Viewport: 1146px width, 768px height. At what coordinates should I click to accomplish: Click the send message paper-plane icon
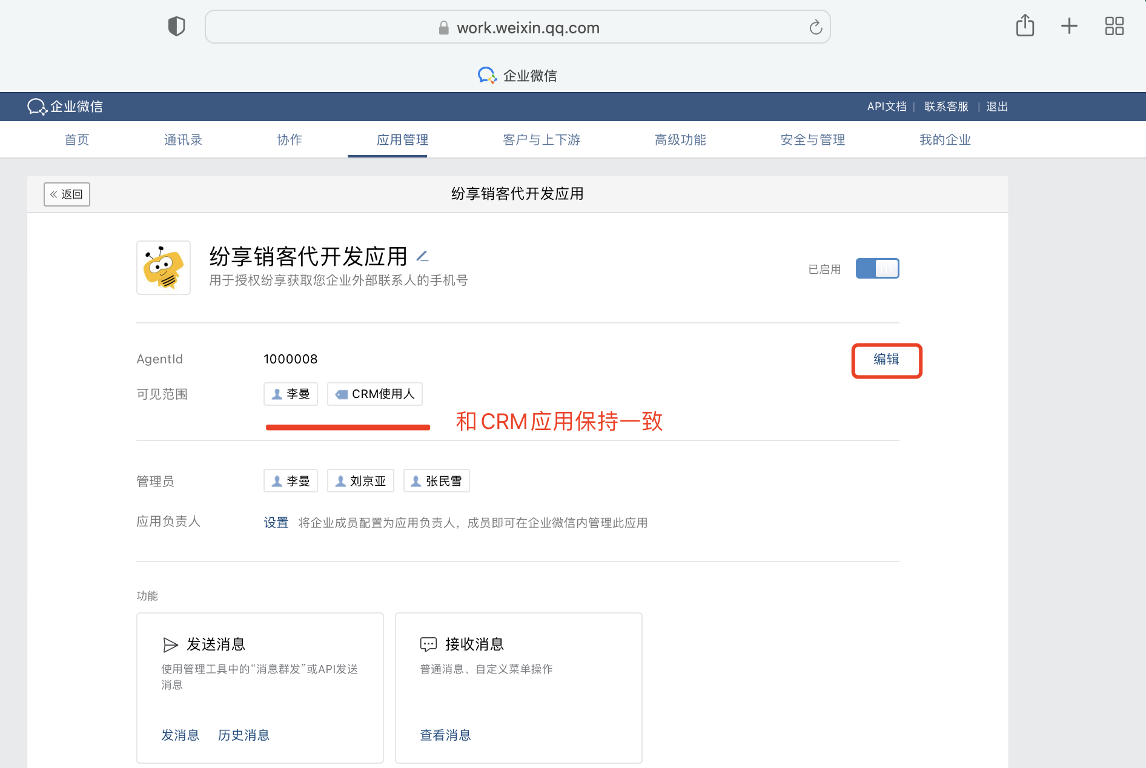click(170, 645)
